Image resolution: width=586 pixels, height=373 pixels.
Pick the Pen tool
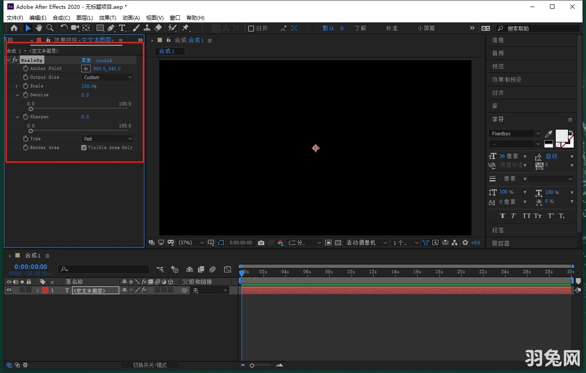(x=111, y=28)
